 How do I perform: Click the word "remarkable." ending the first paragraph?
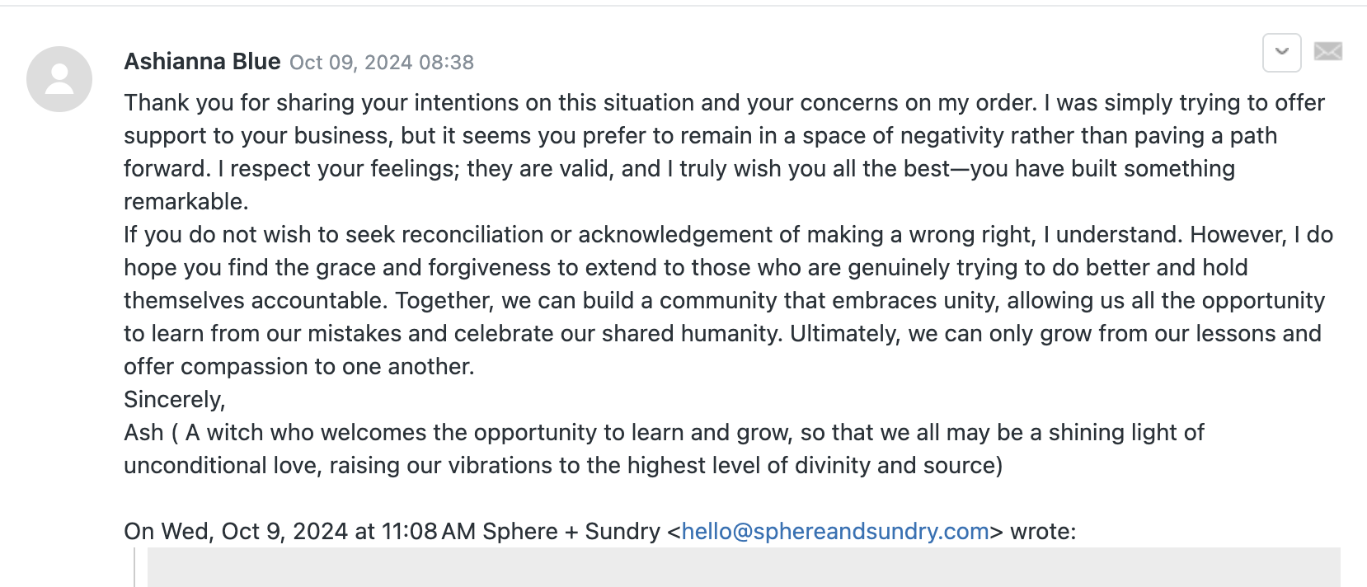(x=186, y=201)
